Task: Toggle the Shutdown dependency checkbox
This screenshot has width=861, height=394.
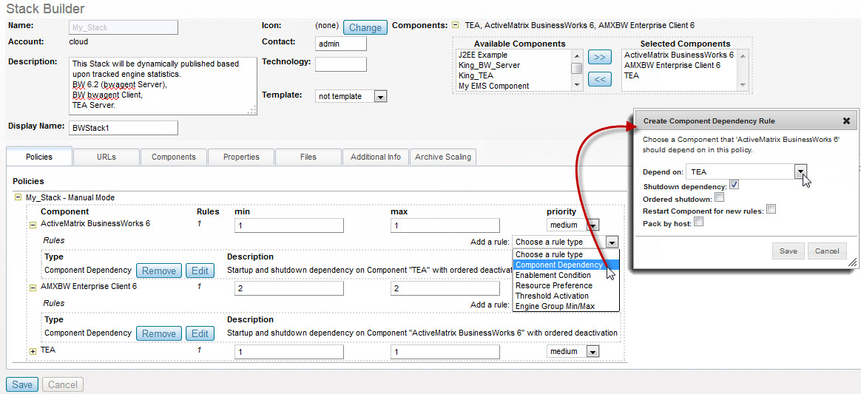Action: tap(734, 185)
